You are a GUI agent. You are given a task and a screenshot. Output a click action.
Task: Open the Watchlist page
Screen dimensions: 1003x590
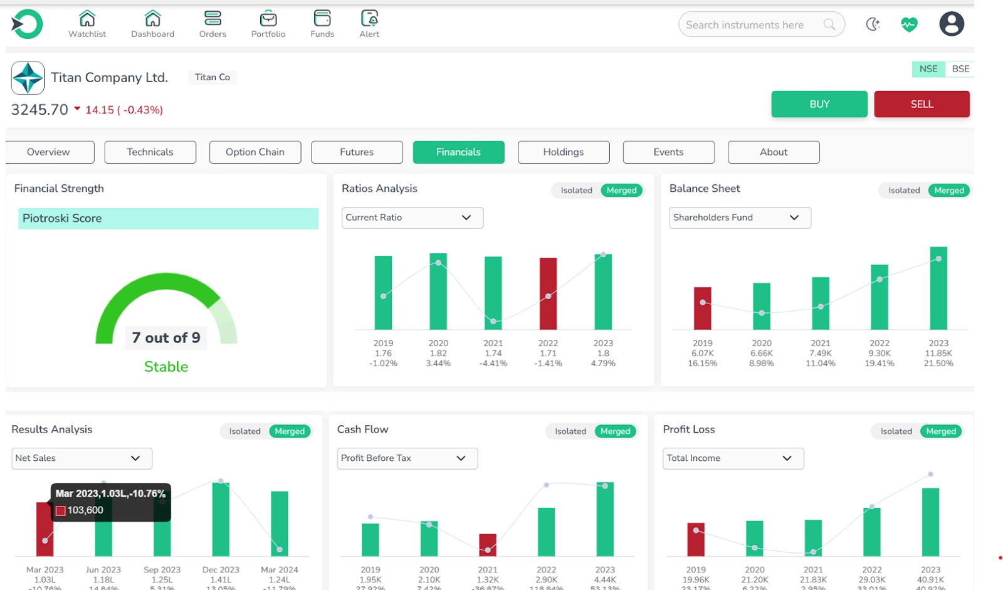point(87,24)
